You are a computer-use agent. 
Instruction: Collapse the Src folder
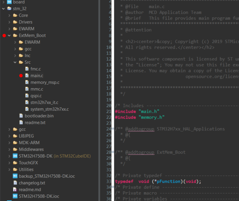15,62
